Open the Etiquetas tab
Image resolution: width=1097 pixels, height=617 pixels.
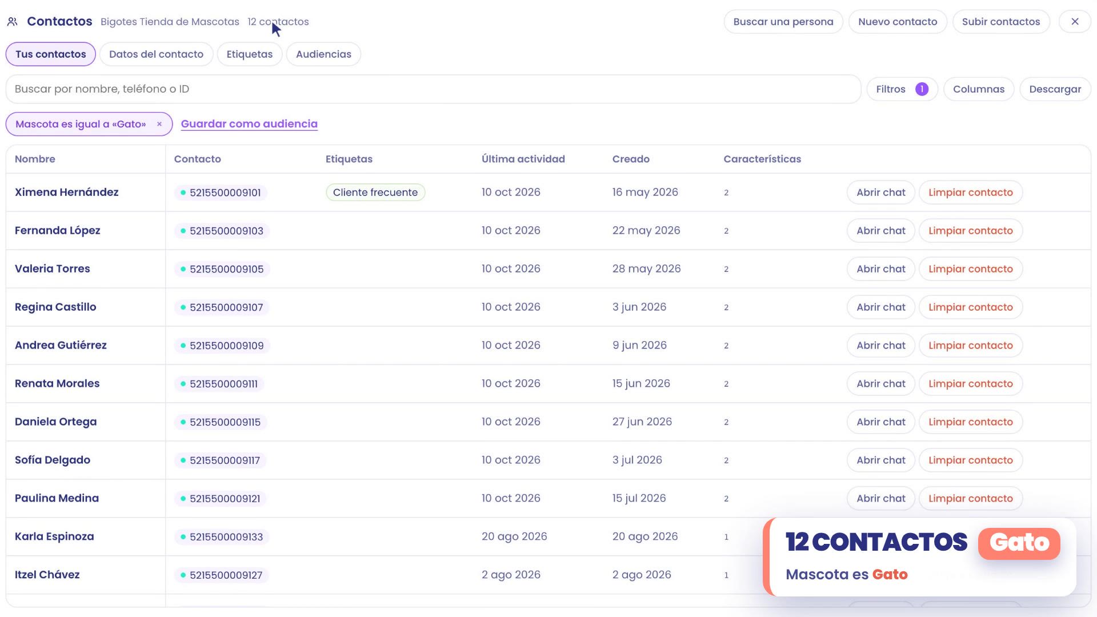pos(250,54)
